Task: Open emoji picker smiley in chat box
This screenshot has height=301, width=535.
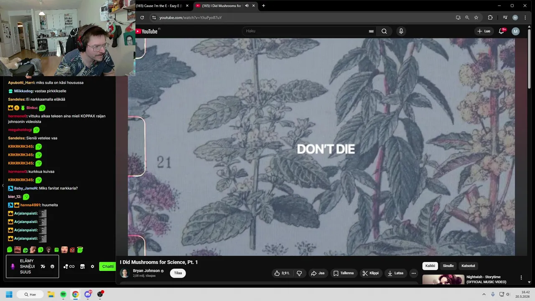Action: coord(52,266)
